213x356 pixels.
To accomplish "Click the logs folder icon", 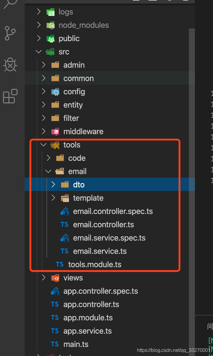I will tap(50, 12).
